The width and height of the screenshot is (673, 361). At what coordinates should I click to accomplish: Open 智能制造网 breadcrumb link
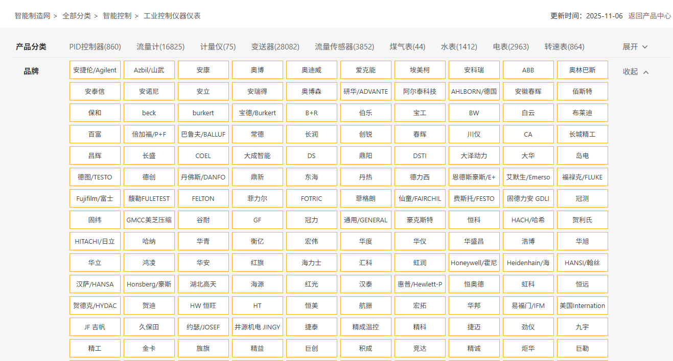32,16
